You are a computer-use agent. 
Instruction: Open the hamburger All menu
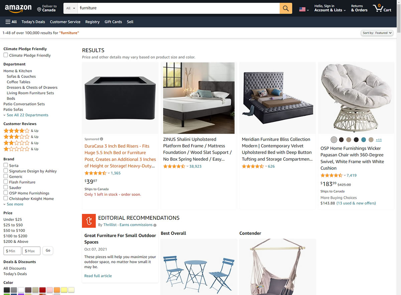11,22
